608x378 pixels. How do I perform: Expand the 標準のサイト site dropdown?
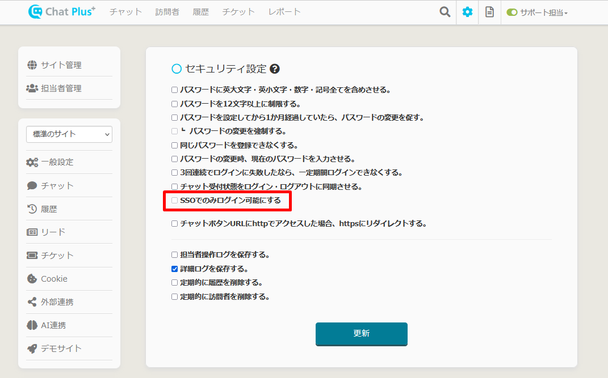tap(69, 134)
